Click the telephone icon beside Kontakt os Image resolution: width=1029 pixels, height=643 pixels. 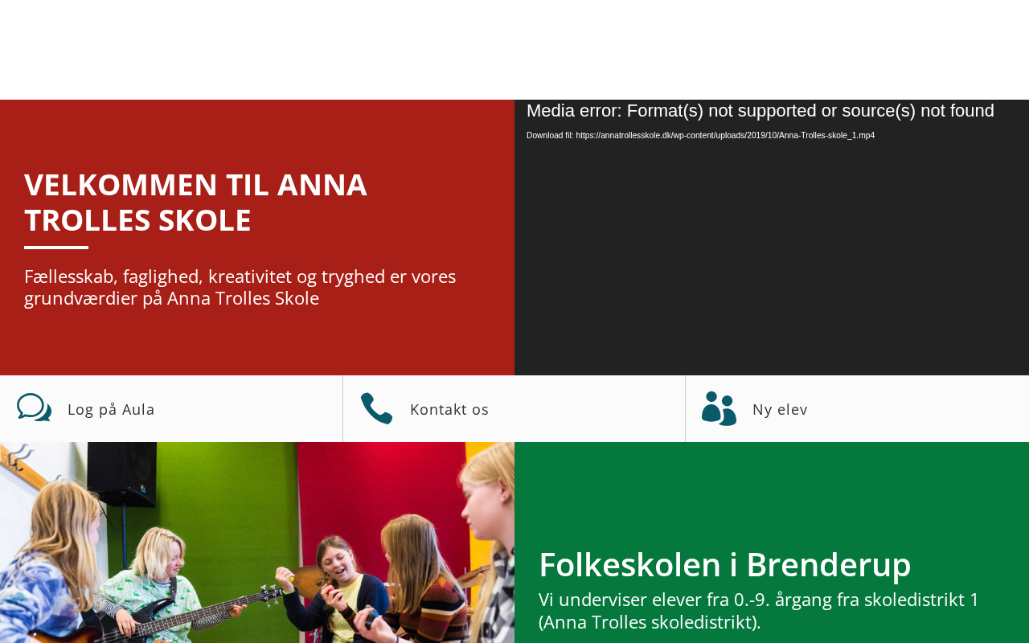(x=376, y=408)
